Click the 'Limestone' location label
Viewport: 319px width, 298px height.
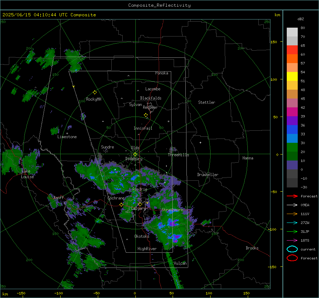pos(67,137)
